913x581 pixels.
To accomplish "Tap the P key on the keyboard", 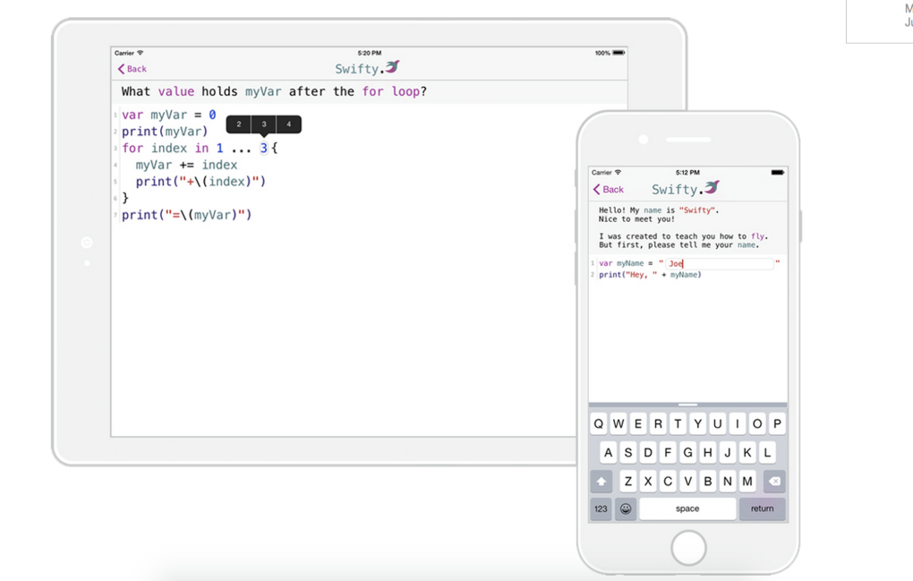I will click(x=777, y=423).
